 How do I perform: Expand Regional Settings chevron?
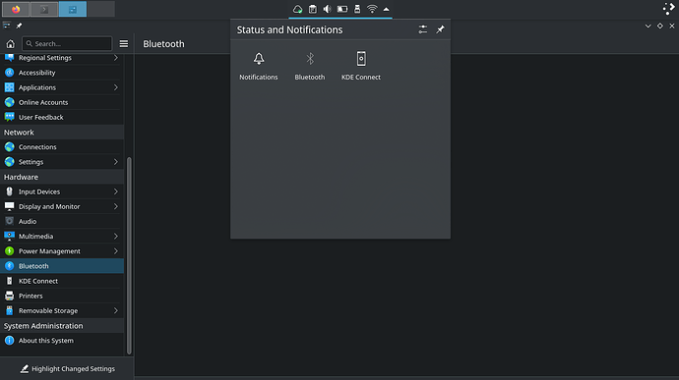[115, 58]
